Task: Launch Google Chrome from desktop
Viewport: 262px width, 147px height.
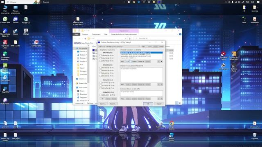Action: pyautogui.click(x=171, y=125)
